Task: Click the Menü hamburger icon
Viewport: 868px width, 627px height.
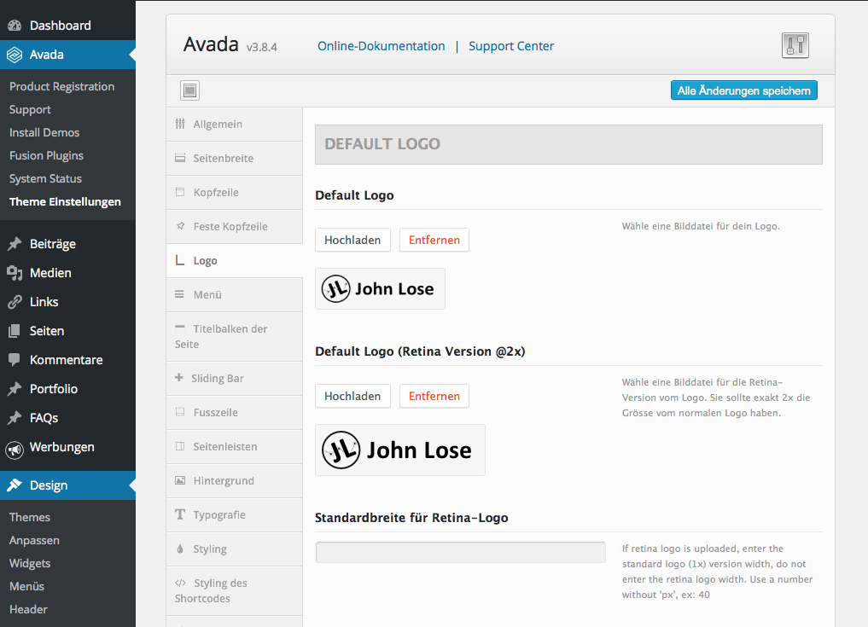Action: pos(179,294)
